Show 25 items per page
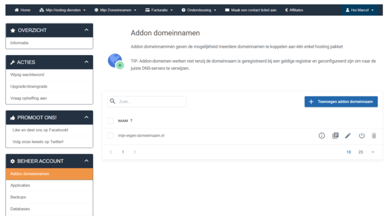This screenshot has height=216, width=387. [x=360, y=152]
